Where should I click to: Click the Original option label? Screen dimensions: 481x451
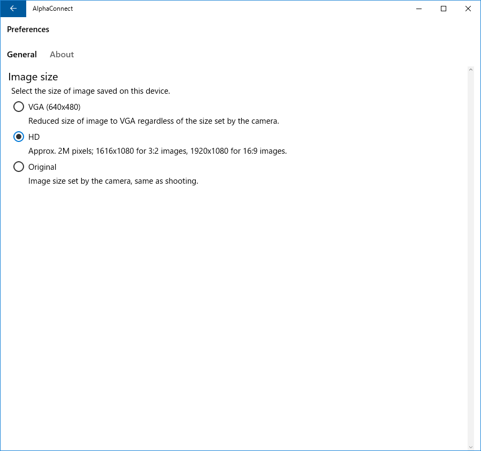pos(42,167)
